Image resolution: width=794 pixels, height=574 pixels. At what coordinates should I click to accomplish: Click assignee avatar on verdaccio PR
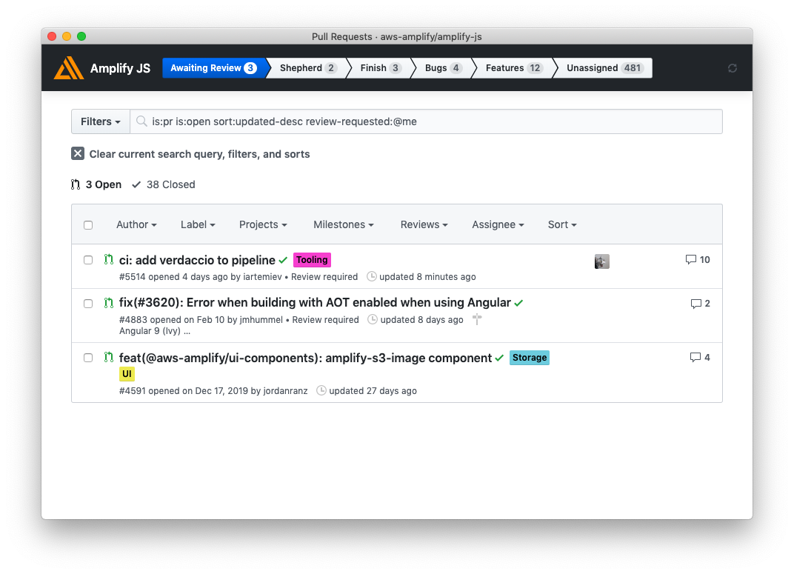pos(601,261)
